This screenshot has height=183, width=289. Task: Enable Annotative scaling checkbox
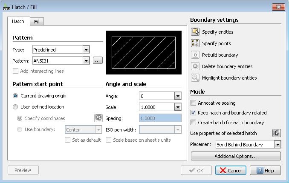pos(193,103)
